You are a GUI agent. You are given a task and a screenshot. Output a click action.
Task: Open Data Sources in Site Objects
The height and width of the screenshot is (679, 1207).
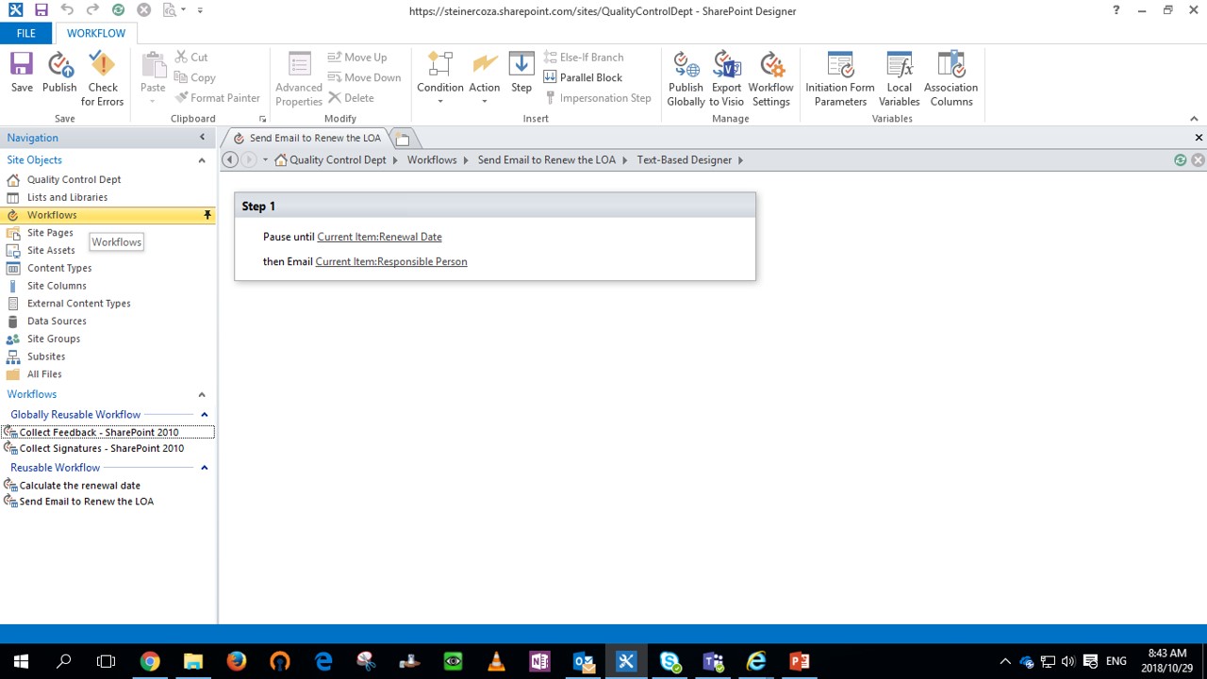coord(57,321)
